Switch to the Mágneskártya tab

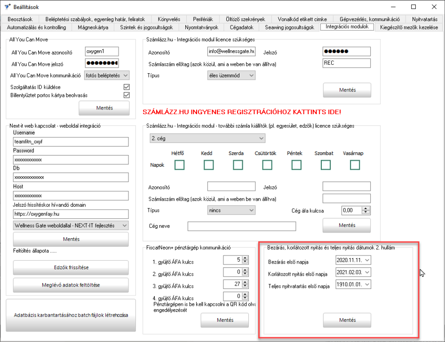coord(93,27)
